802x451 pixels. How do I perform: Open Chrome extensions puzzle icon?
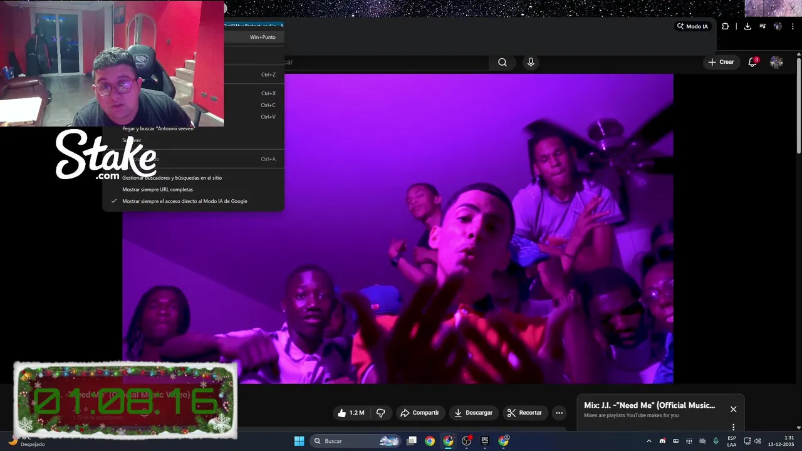pyautogui.click(x=725, y=26)
